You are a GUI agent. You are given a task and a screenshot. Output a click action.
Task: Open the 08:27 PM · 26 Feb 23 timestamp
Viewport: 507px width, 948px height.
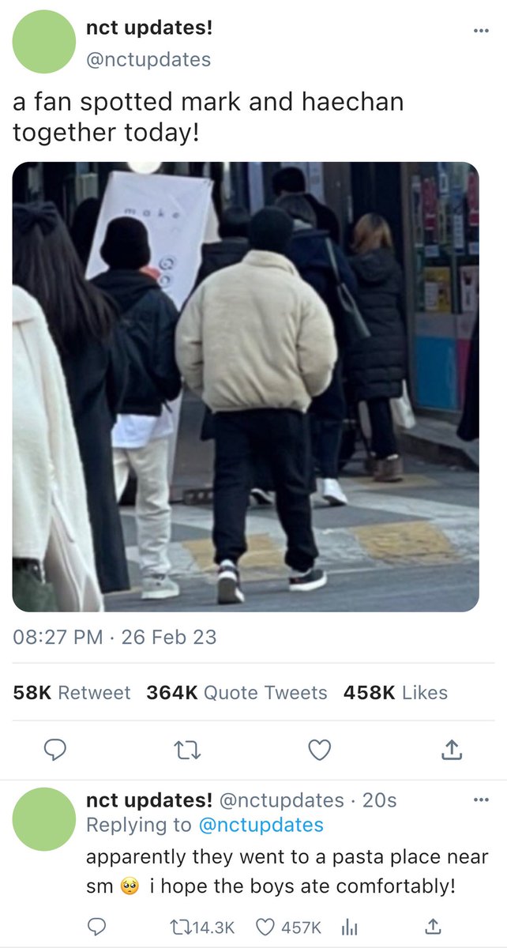pos(115,638)
